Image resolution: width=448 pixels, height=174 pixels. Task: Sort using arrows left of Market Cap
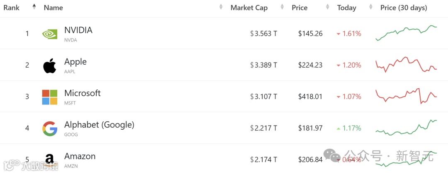221,7
